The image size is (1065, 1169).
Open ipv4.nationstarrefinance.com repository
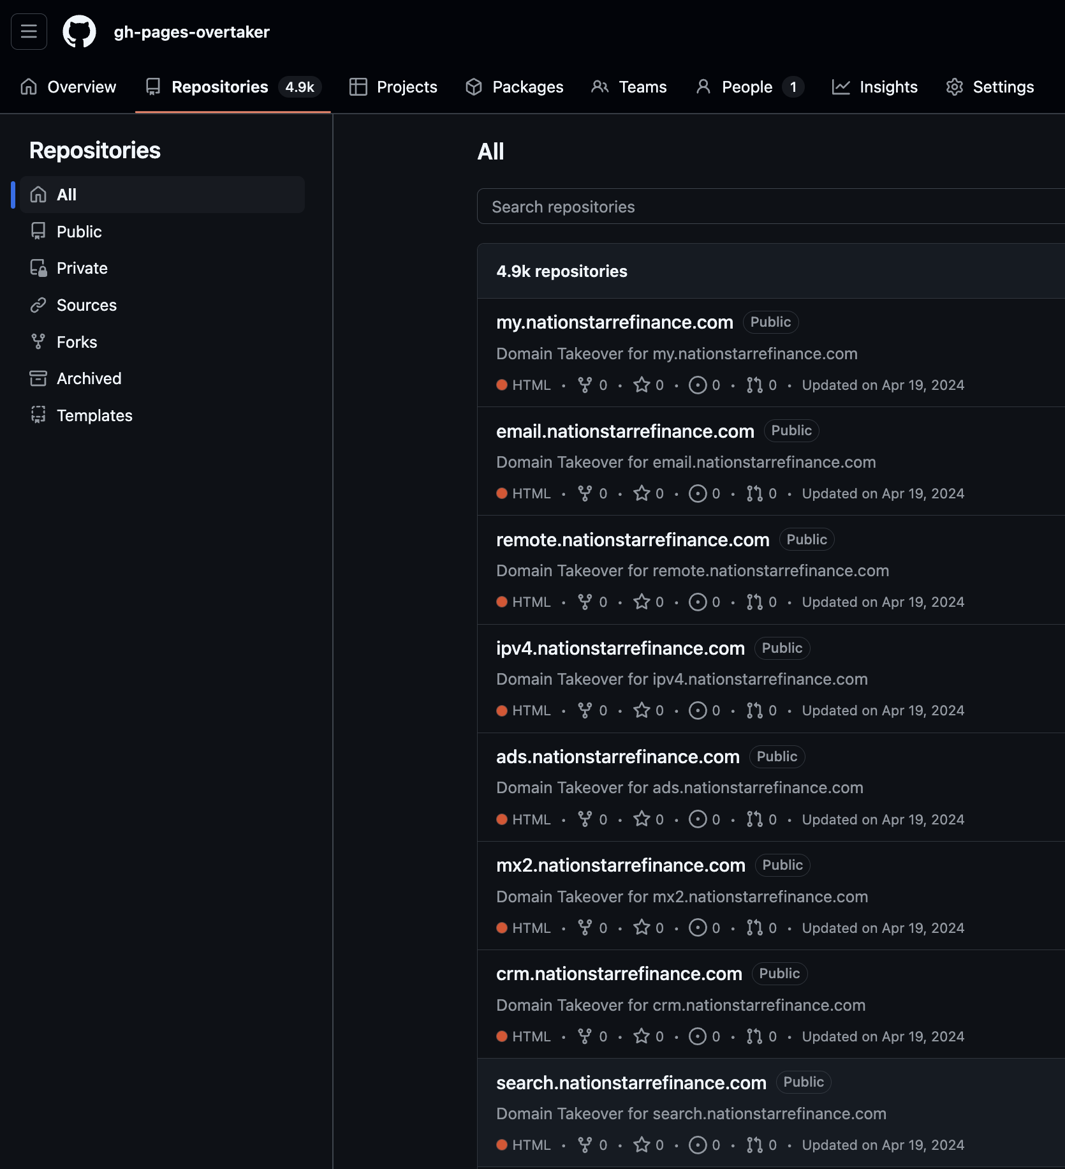click(x=621, y=648)
